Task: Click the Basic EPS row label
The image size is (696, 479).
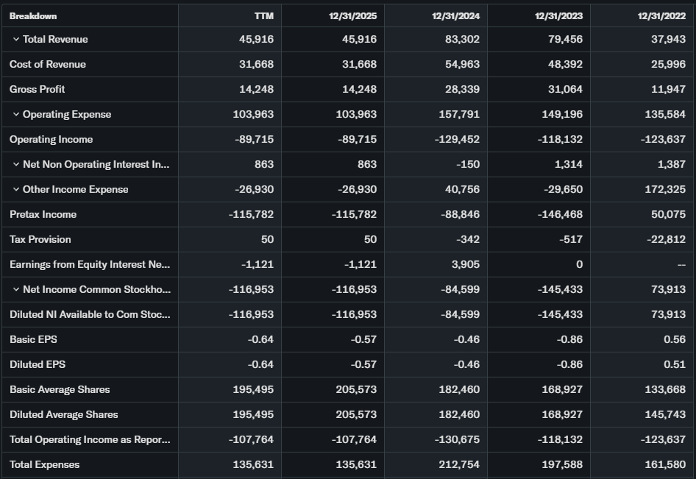Action: point(33,339)
